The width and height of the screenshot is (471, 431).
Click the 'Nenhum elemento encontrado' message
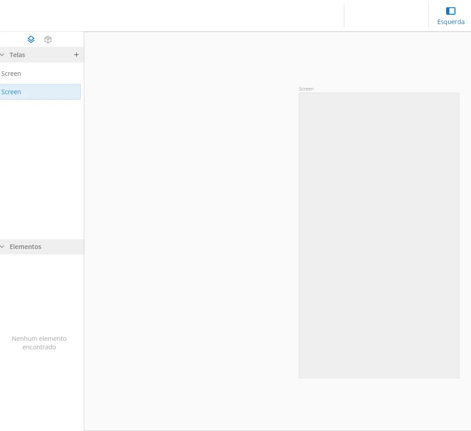click(x=39, y=343)
